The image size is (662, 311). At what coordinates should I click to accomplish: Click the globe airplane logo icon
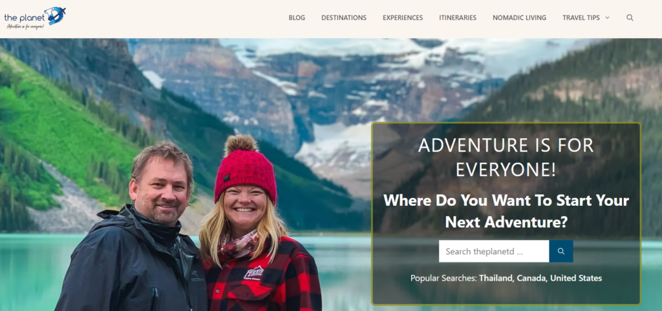point(55,15)
